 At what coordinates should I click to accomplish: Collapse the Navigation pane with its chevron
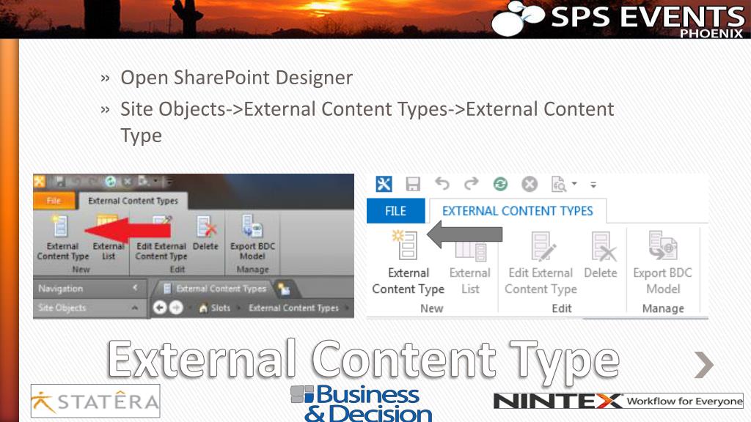[x=135, y=288]
